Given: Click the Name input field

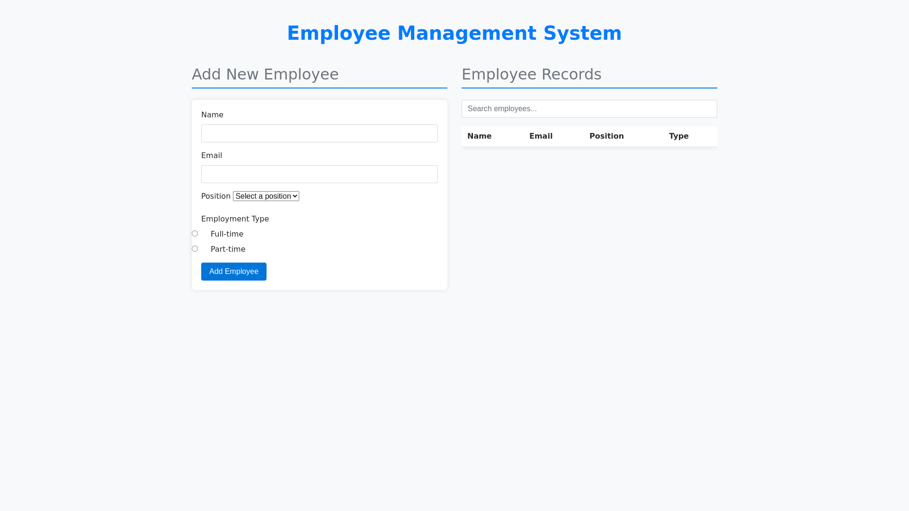Looking at the screenshot, I should point(319,133).
